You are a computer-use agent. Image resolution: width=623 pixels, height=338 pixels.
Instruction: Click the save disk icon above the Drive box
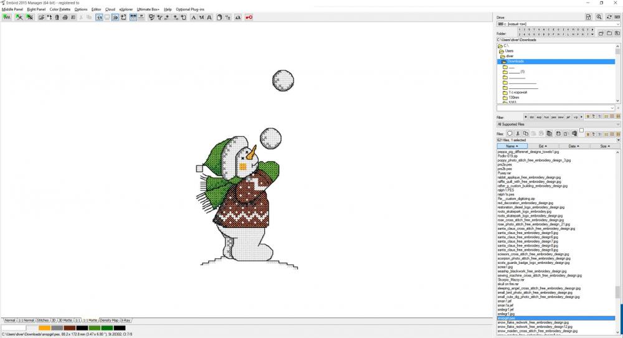[x=589, y=17]
